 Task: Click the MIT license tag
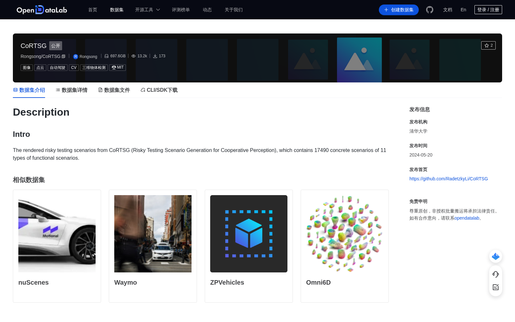pos(117,68)
